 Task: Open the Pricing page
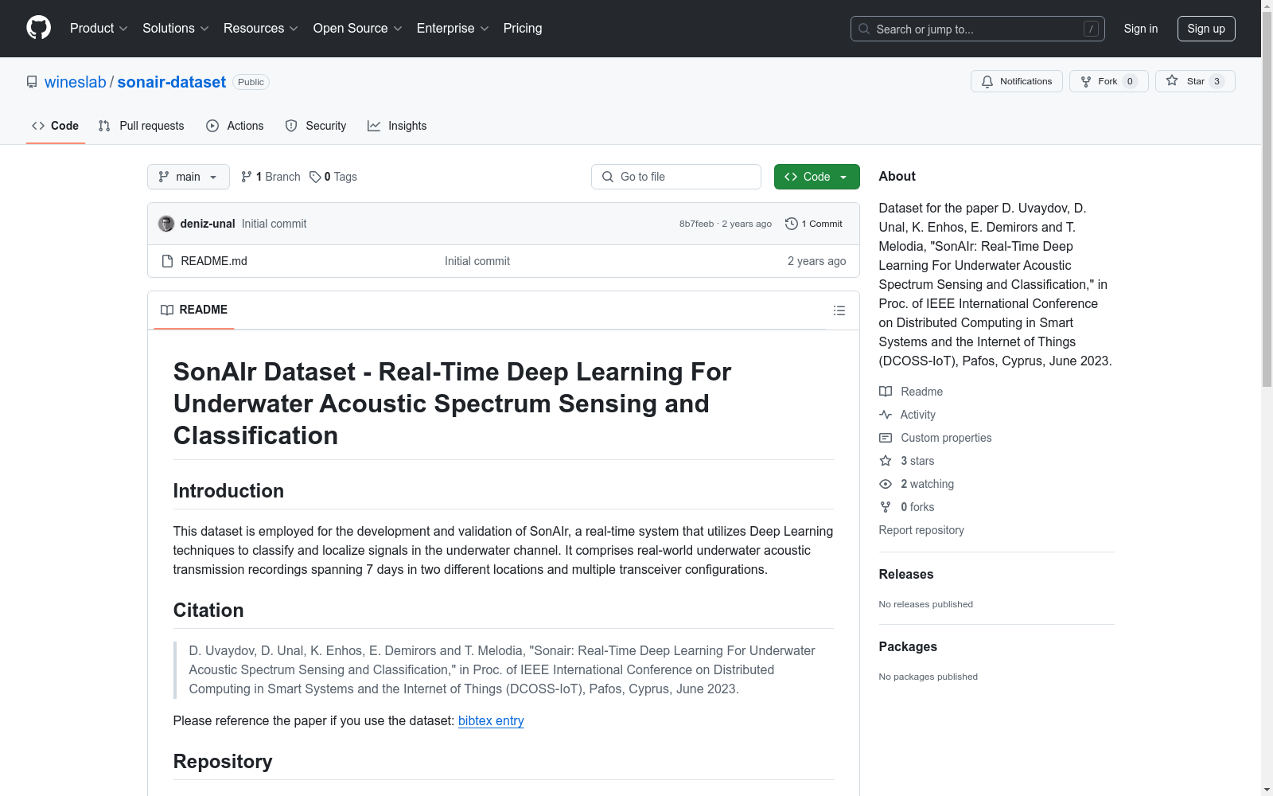(523, 29)
